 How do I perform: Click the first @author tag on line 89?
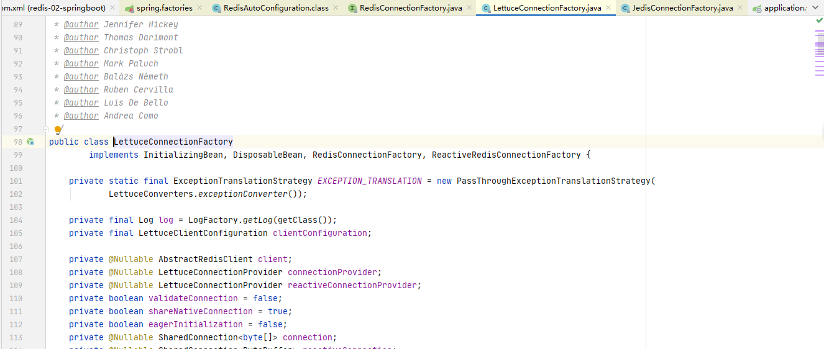[81, 24]
